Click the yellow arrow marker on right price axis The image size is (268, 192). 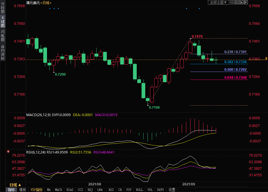coord(266,58)
